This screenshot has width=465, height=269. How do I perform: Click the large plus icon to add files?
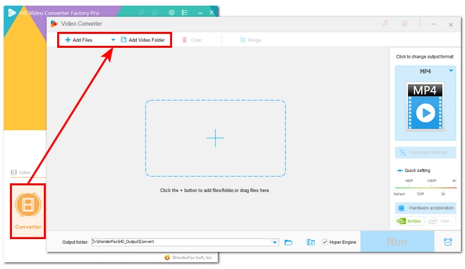(x=215, y=138)
